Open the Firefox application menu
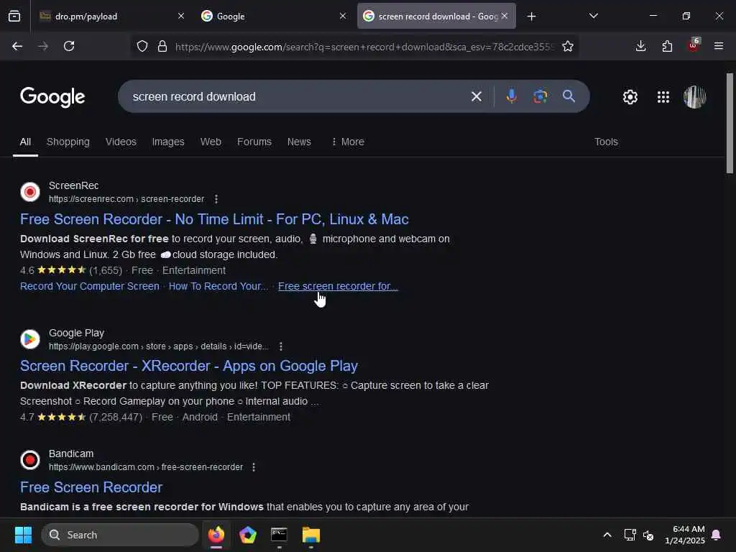 (719, 46)
